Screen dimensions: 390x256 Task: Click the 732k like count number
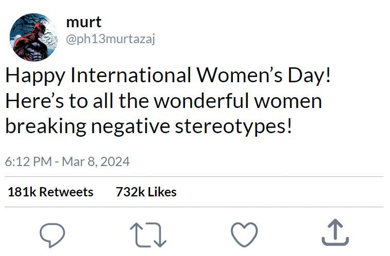point(130,192)
